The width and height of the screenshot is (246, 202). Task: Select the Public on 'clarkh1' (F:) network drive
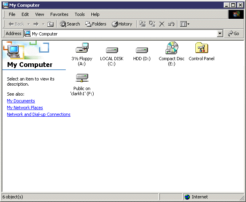82,78
